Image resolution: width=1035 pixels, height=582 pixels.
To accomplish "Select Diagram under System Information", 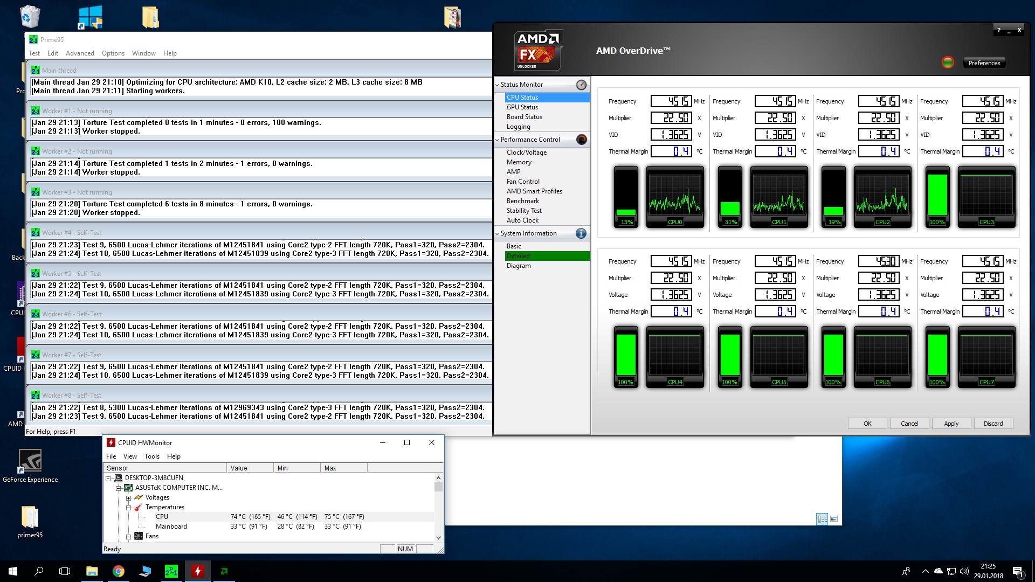I will [x=519, y=266].
